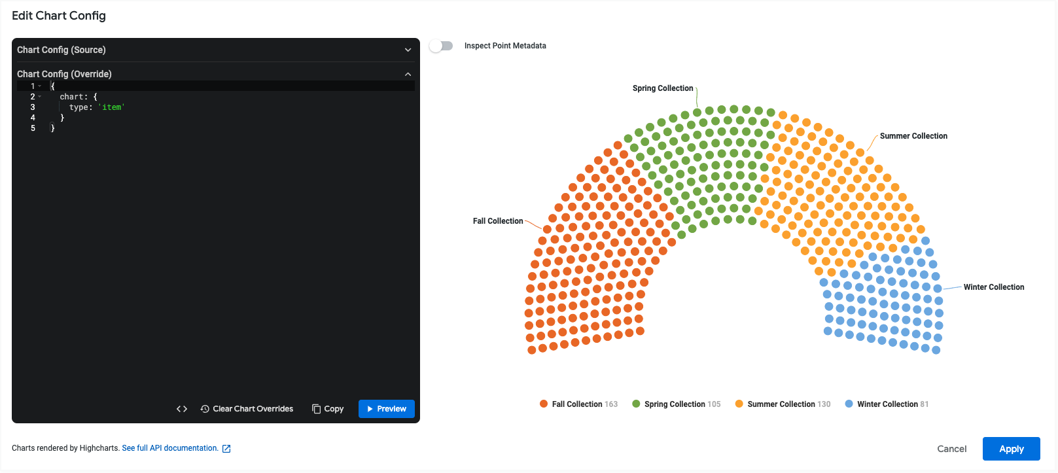Image resolution: width=1058 pixels, height=473 pixels.
Task: Open the external link icon beside API documentation
Action: point(226,449)
